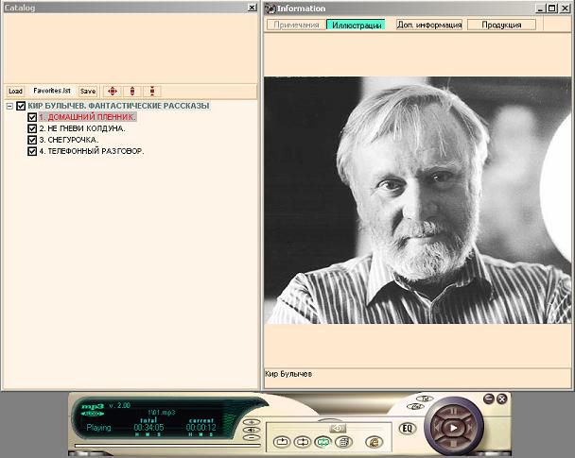Click the first square player mode button
The image size is (575, 458).
click(x=281, y=441)
